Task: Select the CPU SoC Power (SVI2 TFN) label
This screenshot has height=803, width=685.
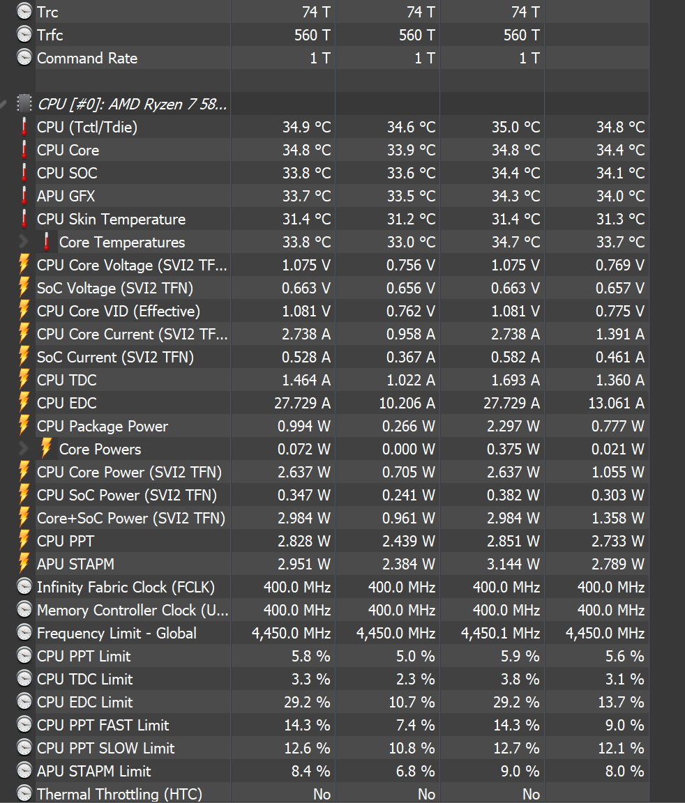Action: [x=126, y=495]
